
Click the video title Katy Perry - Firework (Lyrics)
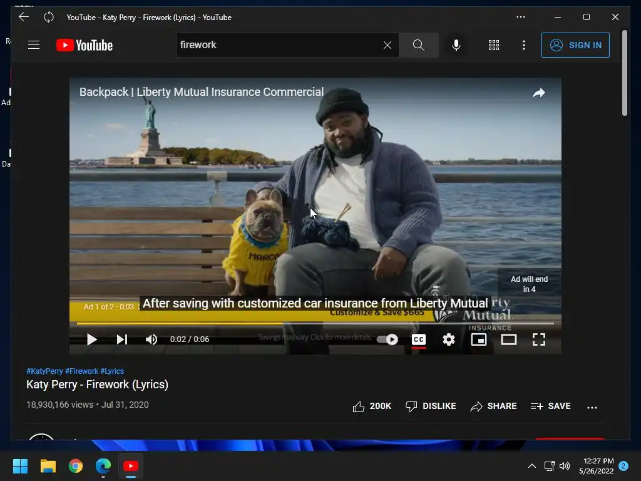click(x=97, y=385)
